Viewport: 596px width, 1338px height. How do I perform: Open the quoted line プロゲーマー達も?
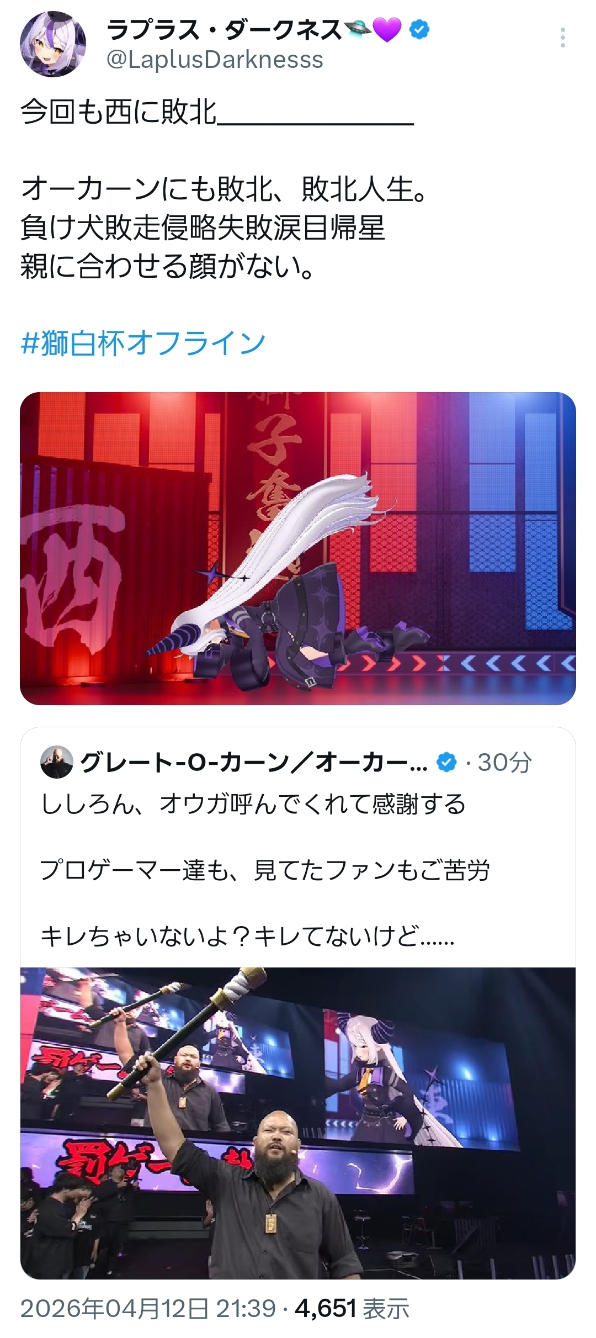click(265, 870)
